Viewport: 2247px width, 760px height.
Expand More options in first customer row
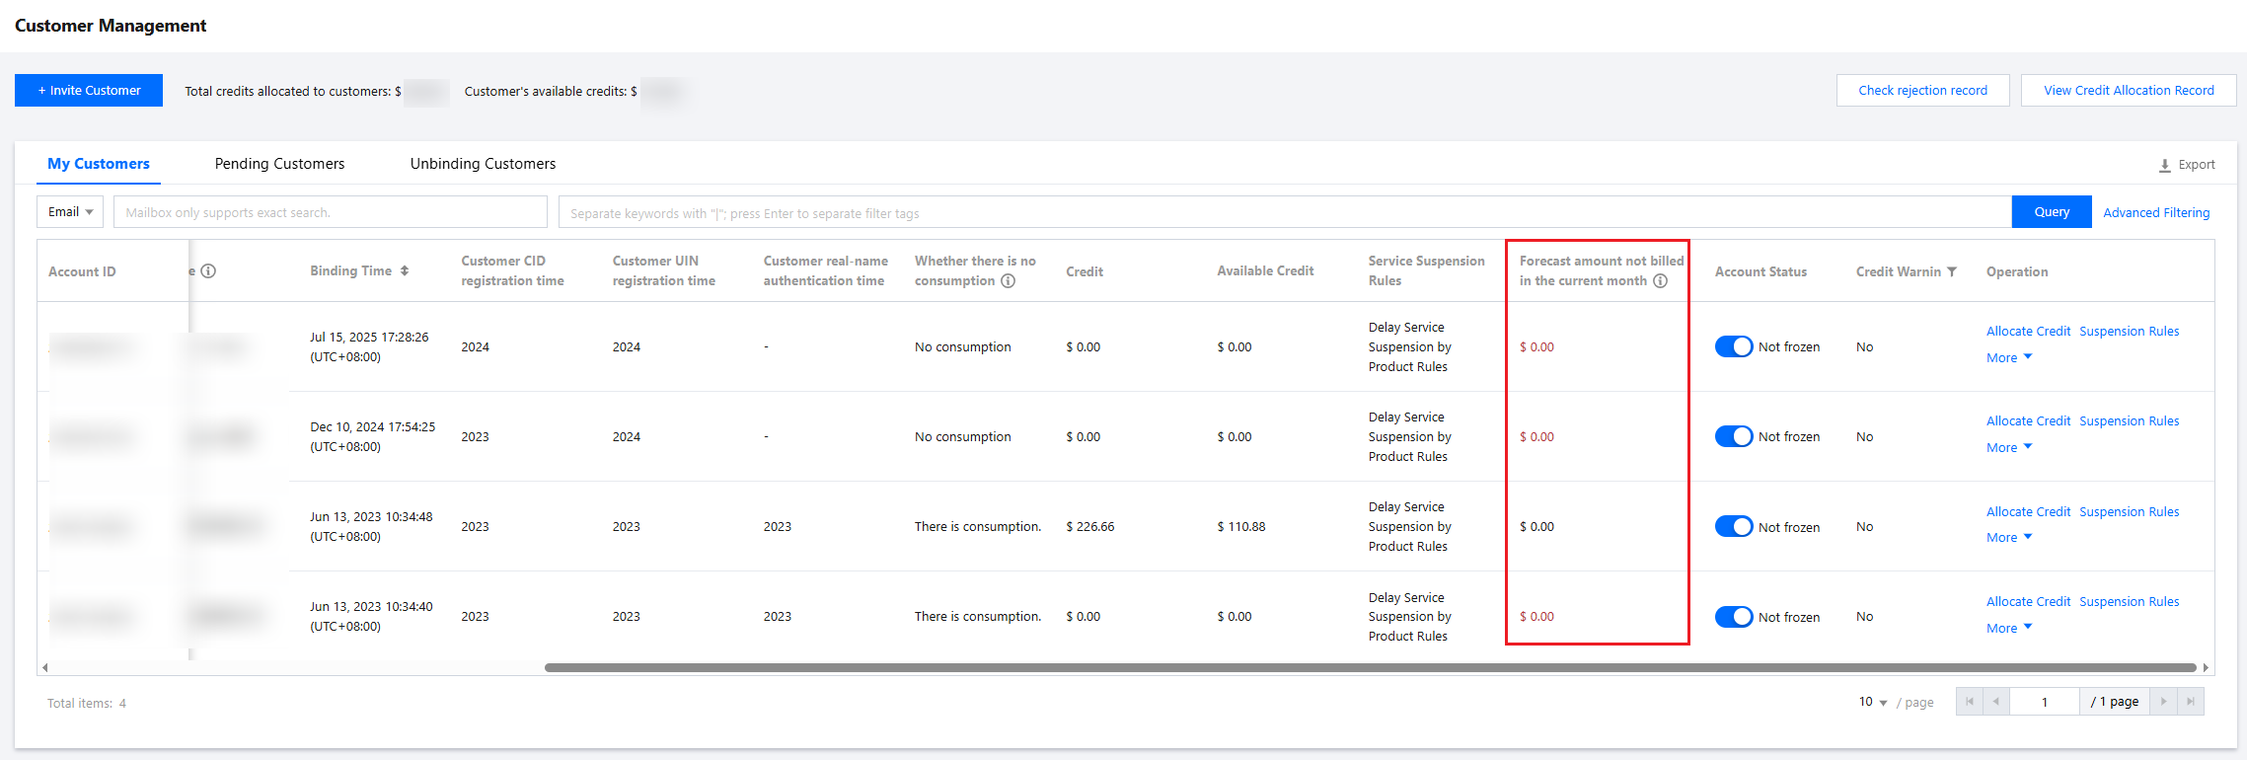(2009, 358)
